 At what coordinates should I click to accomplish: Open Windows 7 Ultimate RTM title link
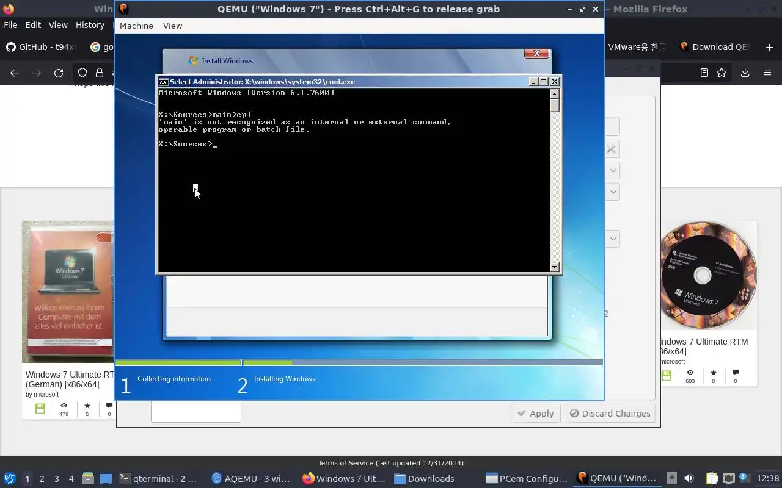(x=703, y=346)
